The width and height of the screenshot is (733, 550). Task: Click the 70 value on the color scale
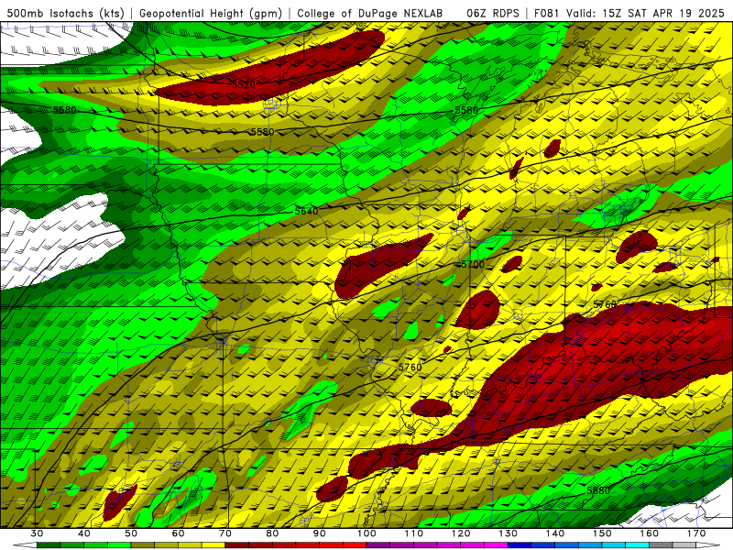[x=225, y=533]
